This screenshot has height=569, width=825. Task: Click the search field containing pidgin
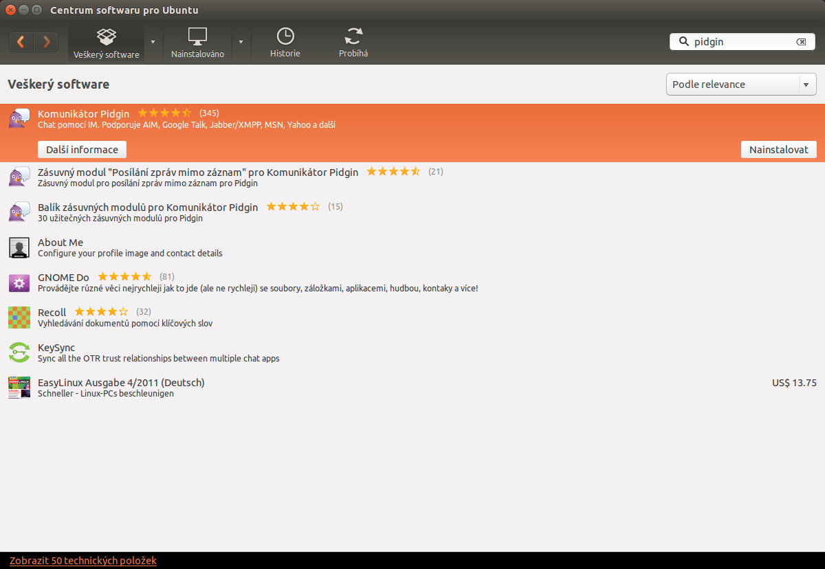742,42
